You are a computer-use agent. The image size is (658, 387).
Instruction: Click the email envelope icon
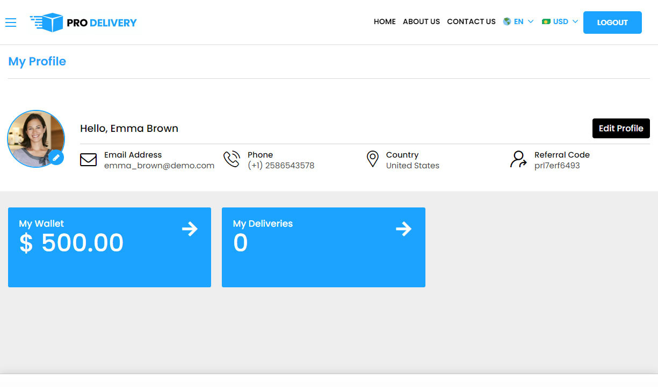point(89,160)
